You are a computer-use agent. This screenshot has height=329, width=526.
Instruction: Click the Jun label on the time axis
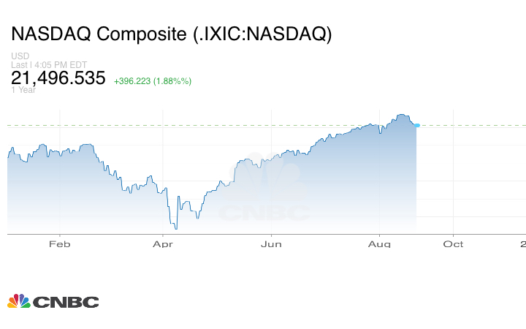pyautogui.click(x=271, y=244)
